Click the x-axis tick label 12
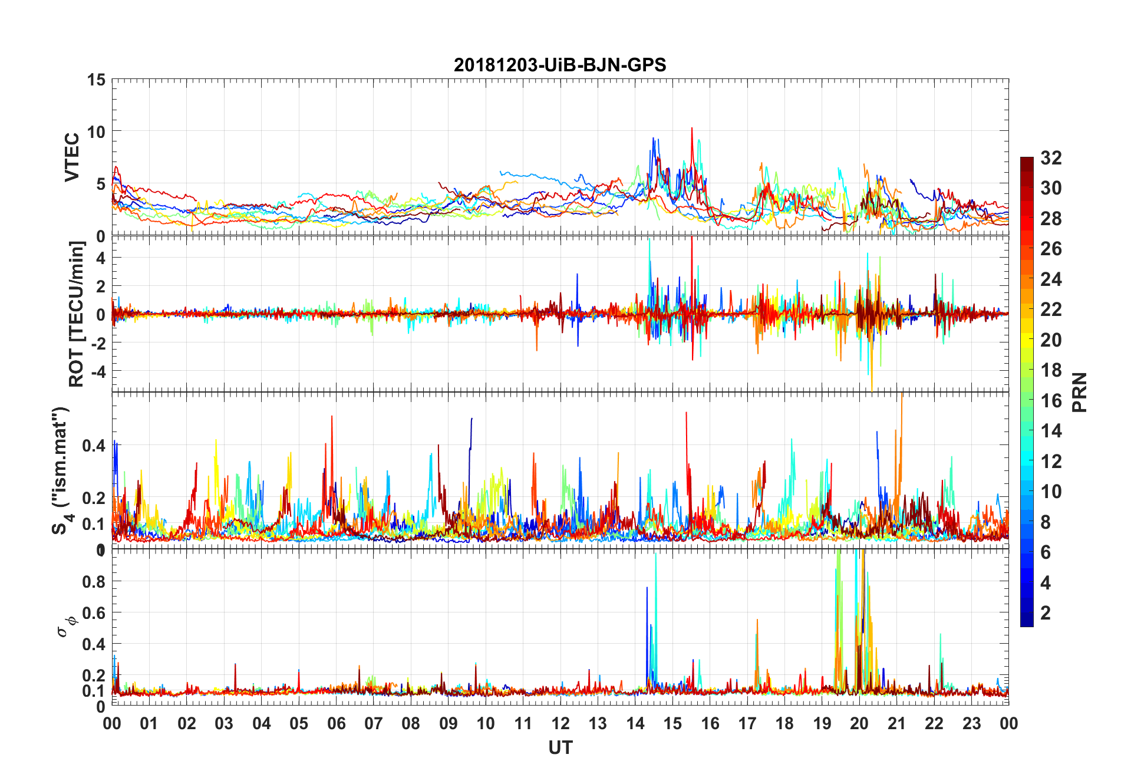 (560, 723)
